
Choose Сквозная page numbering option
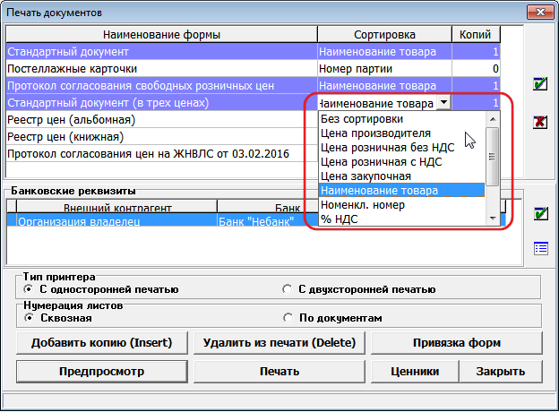30,318
